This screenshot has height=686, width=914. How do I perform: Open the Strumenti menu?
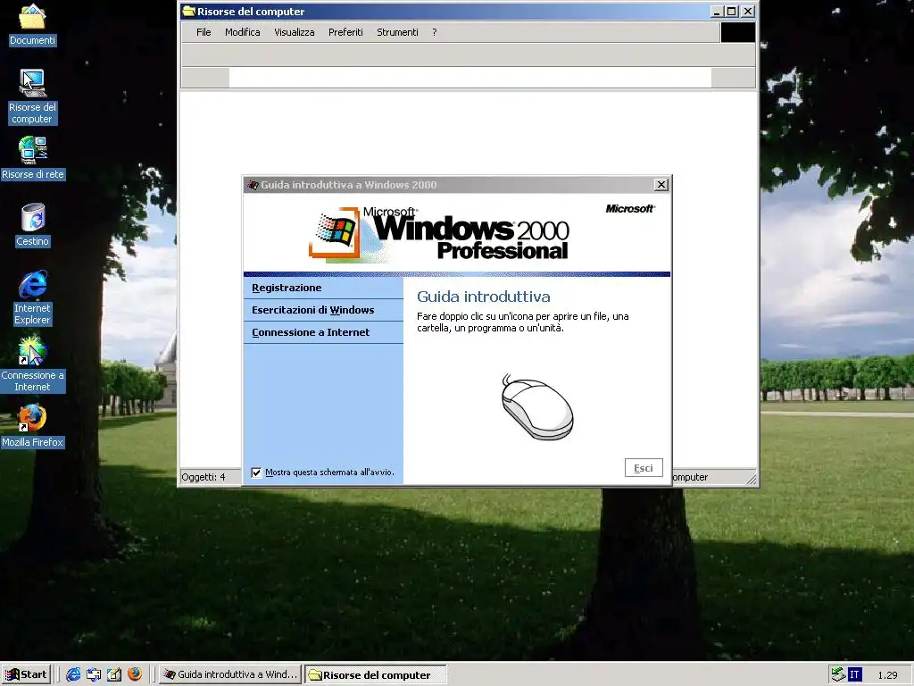[397, 32]
